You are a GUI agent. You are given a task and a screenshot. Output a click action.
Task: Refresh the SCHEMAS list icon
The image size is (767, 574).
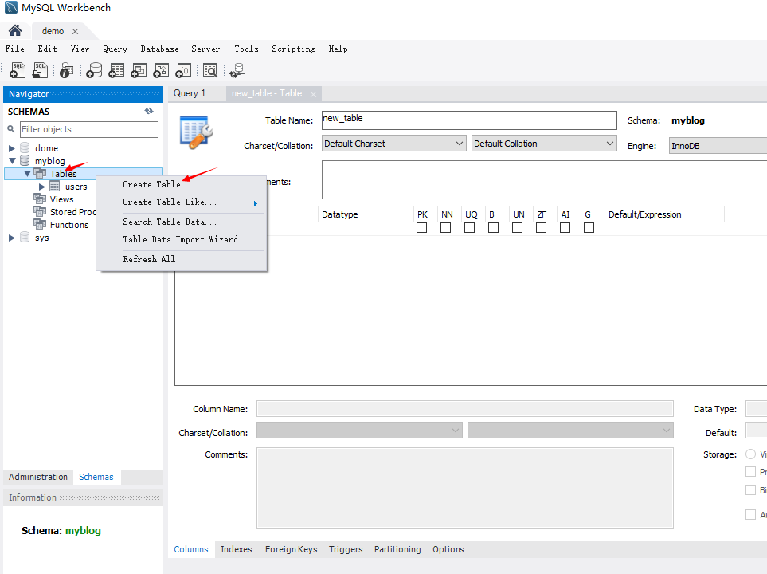[149, 111]
